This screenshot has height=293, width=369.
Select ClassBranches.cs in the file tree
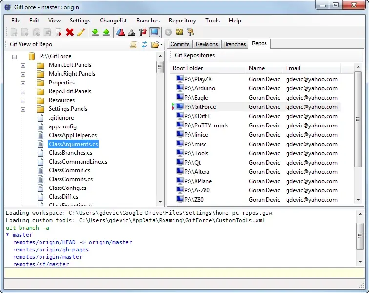(70, 153)
